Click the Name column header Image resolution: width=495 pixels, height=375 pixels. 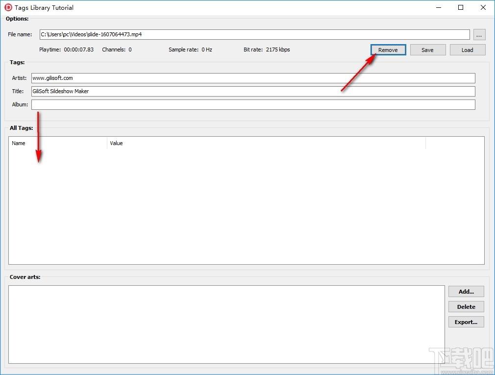(x=58, y=143)
